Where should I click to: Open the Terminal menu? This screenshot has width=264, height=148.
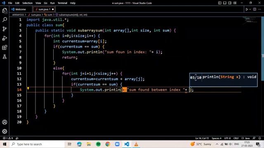tap(62, 3)
